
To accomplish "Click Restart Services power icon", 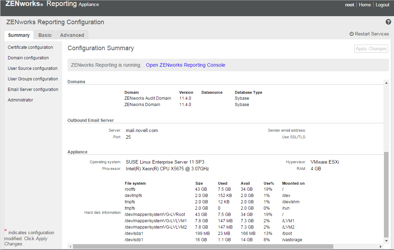I will [x=351, y=34].
